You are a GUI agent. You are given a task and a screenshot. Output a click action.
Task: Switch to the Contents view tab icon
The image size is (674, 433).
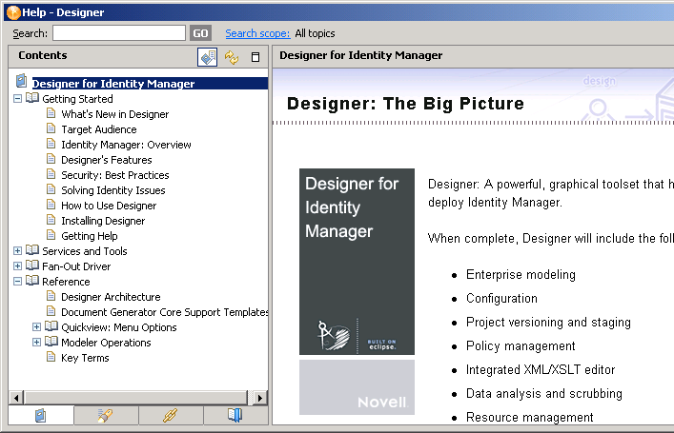40,416
